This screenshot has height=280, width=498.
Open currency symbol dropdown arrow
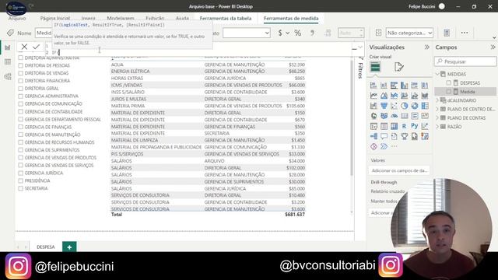(287, 33)
